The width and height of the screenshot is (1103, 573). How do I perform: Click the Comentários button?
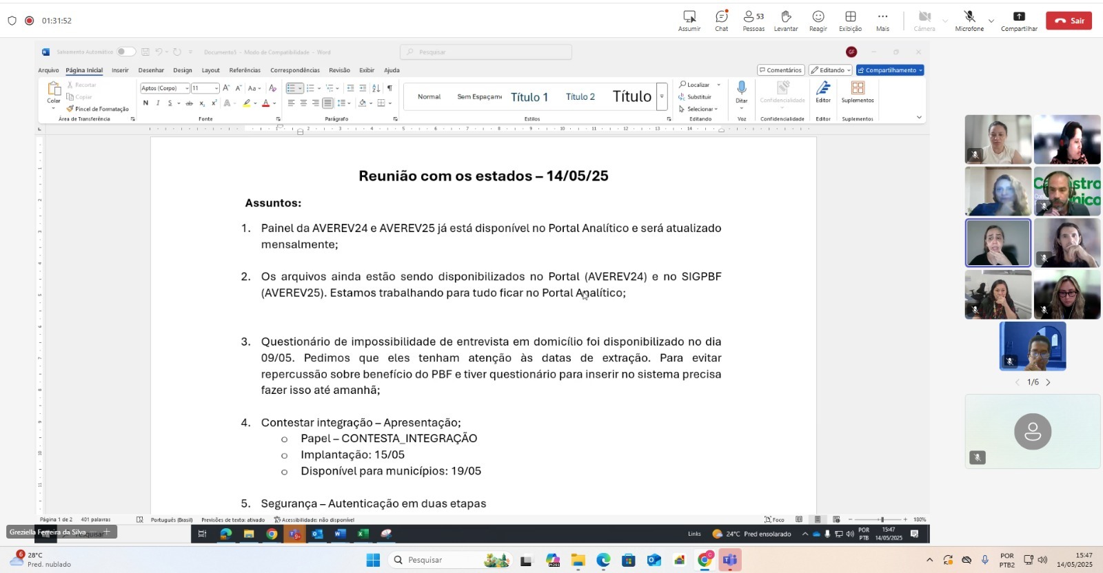coord(780,70)
